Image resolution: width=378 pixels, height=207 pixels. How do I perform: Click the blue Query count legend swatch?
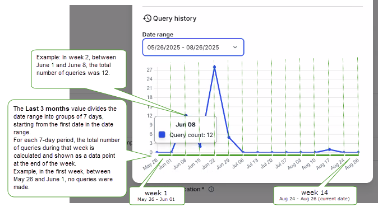[x=162, y=135]
